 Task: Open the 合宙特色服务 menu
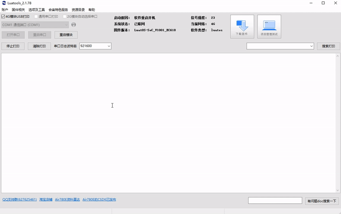pos(58,10)
